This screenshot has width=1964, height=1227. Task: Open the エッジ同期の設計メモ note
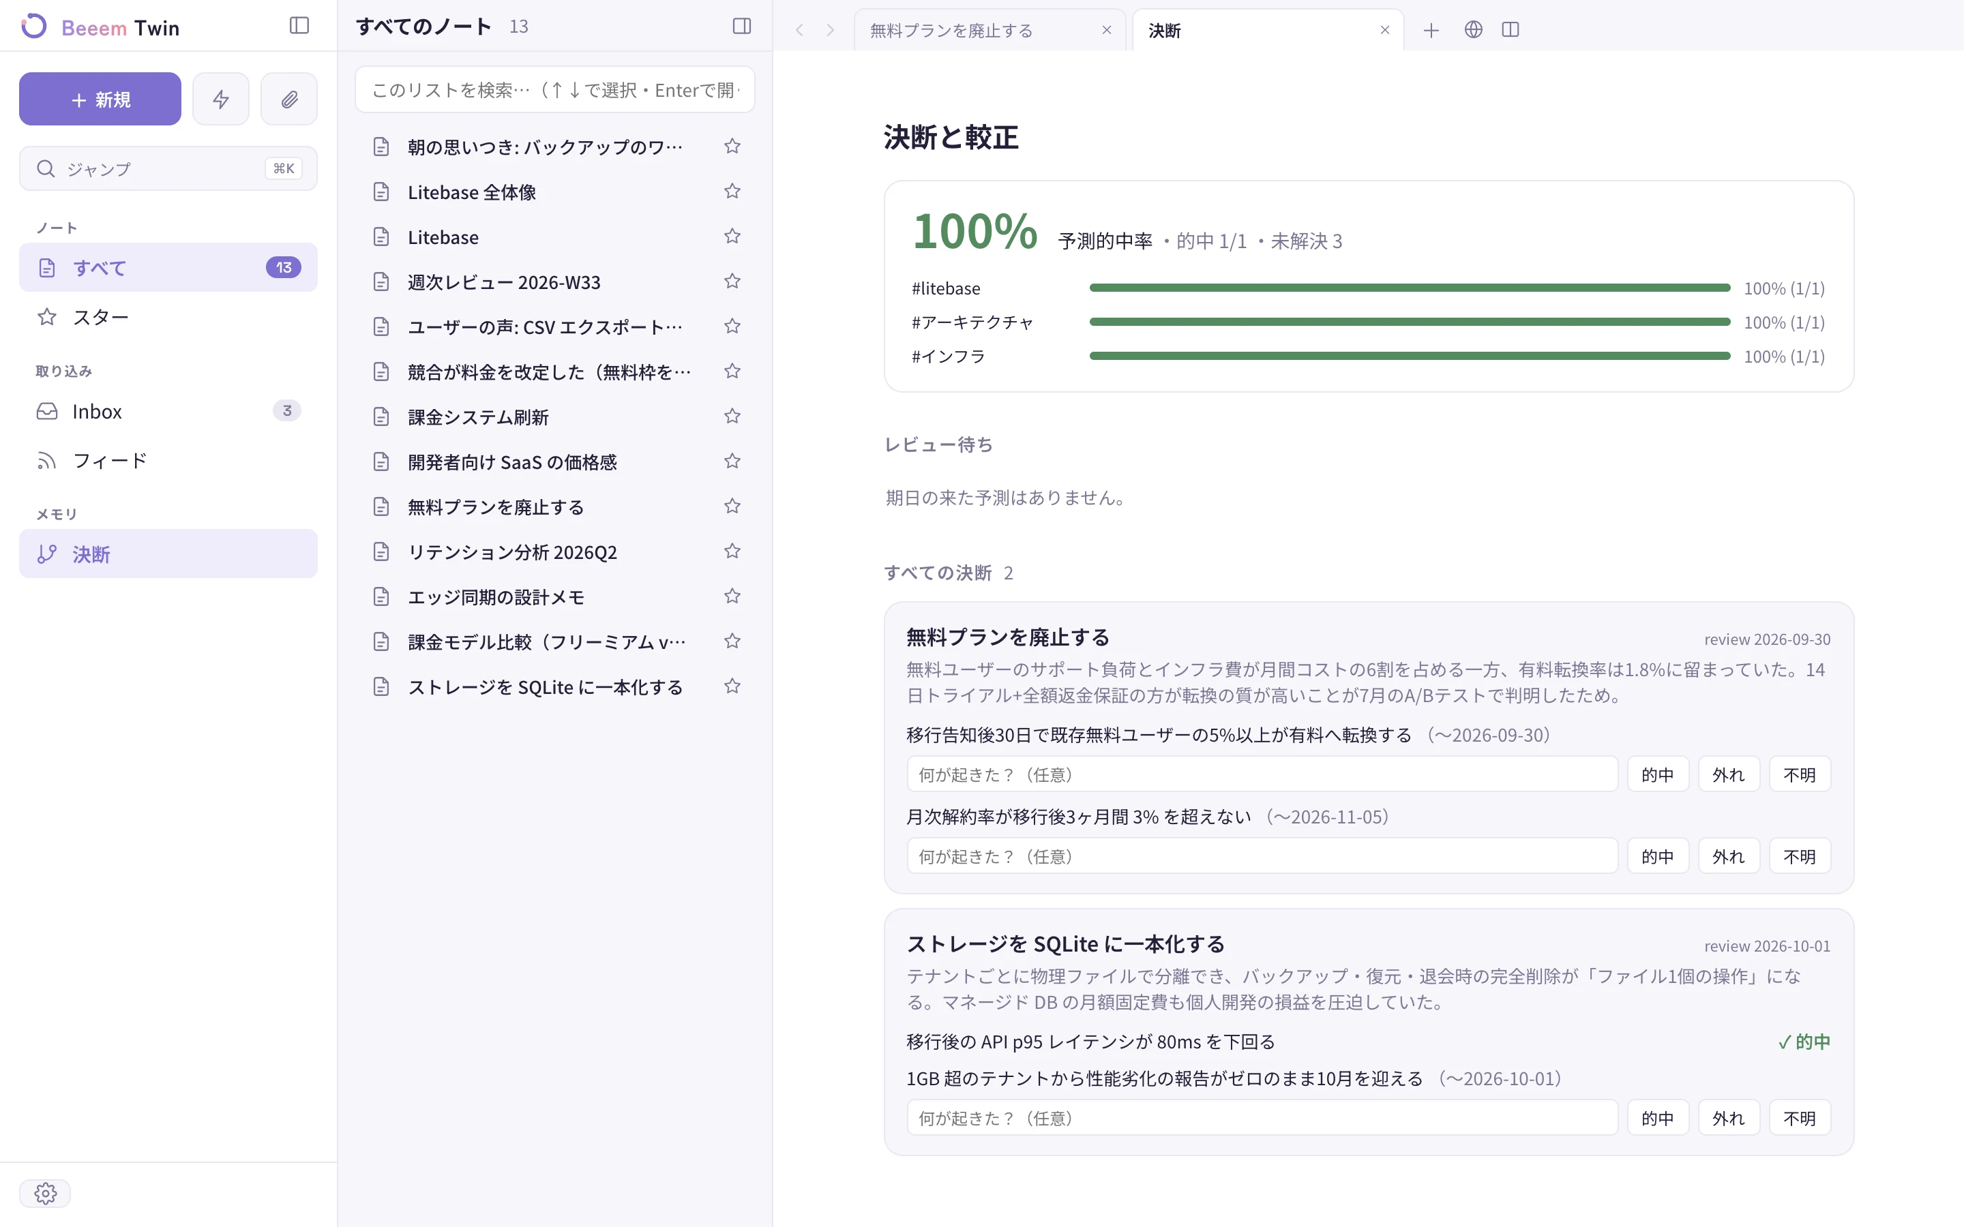(555, 596)
